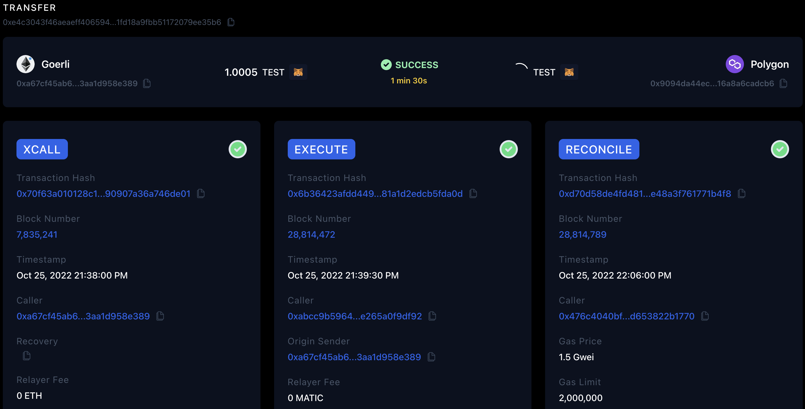Copy the EXECUTE caller address
This screenshot has height=409, width=805.
[432, 316]
